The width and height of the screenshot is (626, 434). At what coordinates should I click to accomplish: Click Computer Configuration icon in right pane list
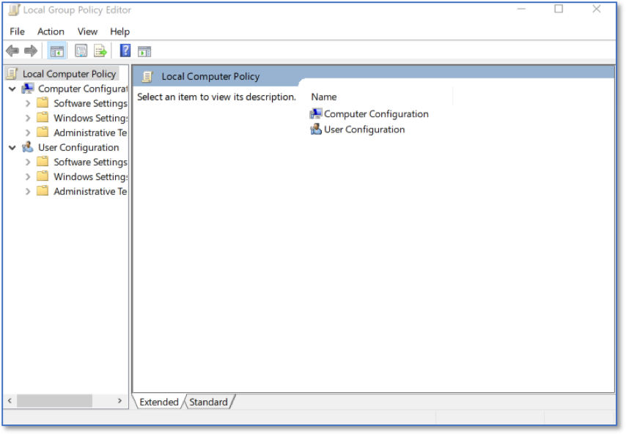315,113
